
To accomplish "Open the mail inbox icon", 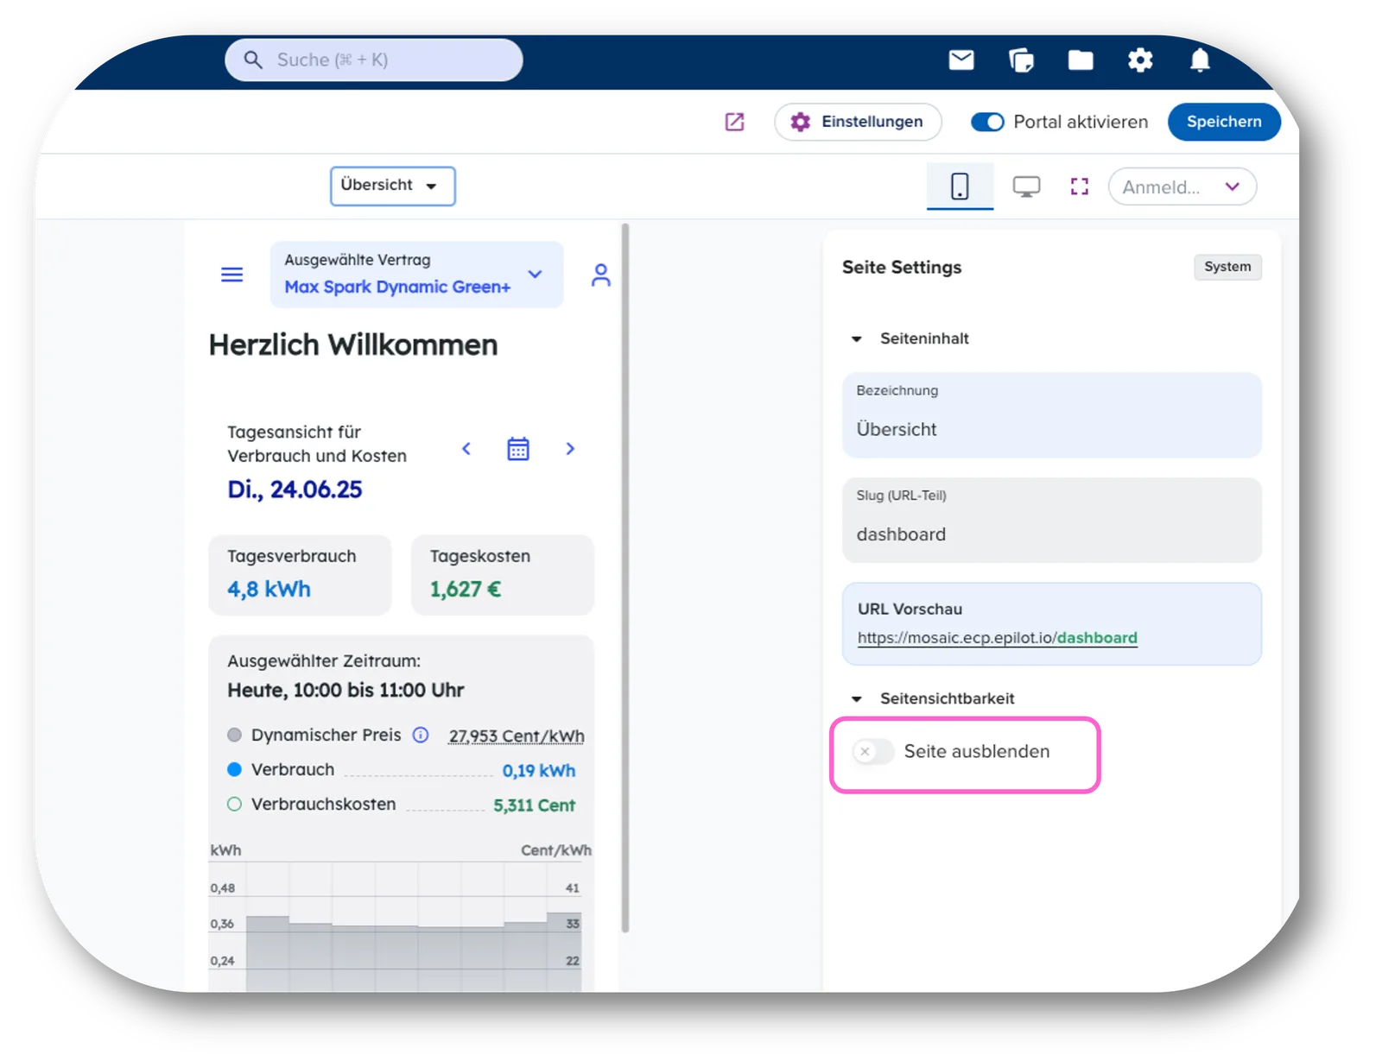I will 961,60.
